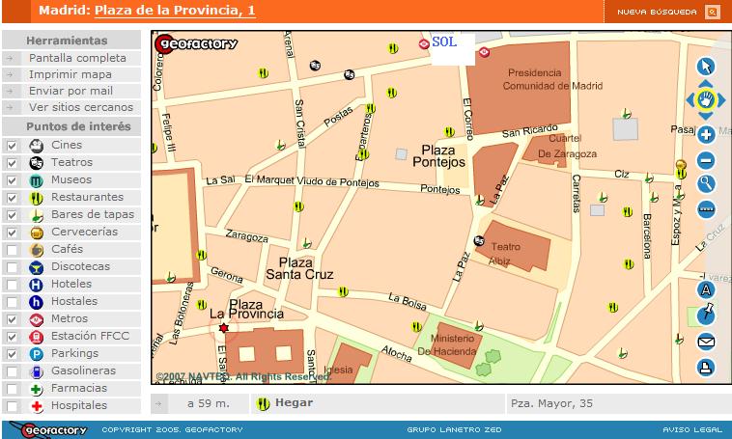Click the printer icon on the map toolbar
732x439 pixels.
(x=706, y=367)
